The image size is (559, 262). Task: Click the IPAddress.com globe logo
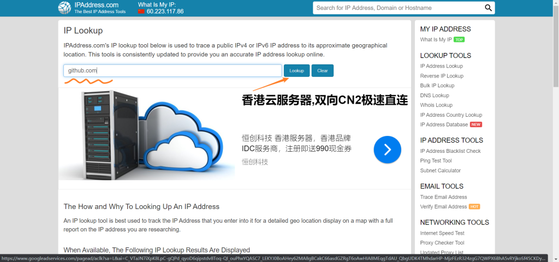point(64,8)
